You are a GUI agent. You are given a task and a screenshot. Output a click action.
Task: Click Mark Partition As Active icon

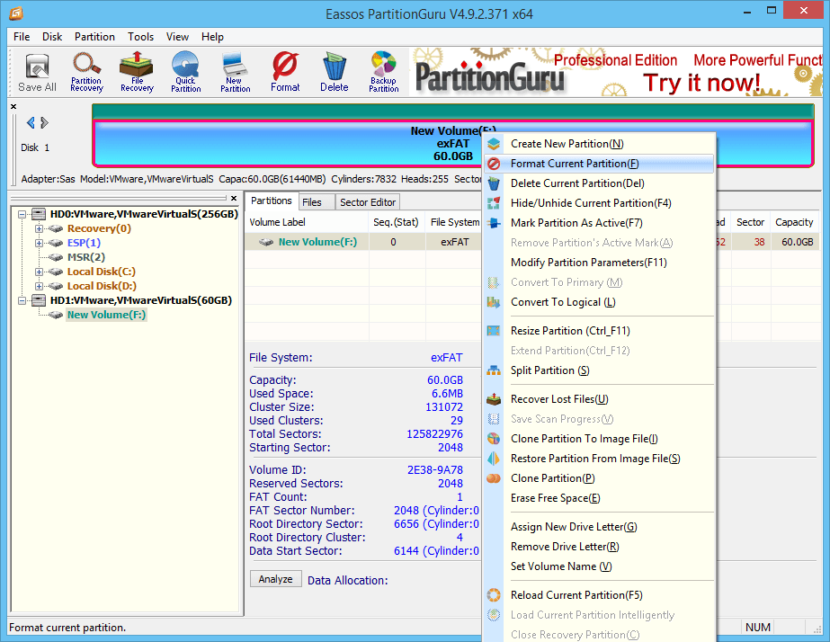pyautogui.click(x=494, y=223)
